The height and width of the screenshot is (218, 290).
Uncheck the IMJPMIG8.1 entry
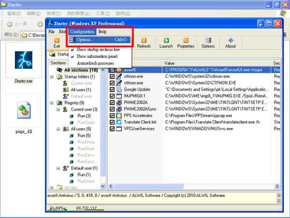(112, 96)
